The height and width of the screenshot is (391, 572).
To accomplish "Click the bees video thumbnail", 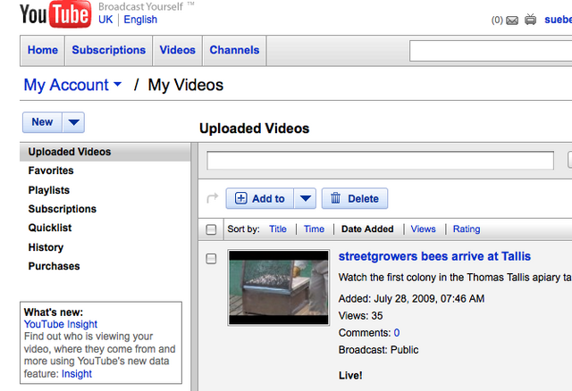I will coord(278,287).
